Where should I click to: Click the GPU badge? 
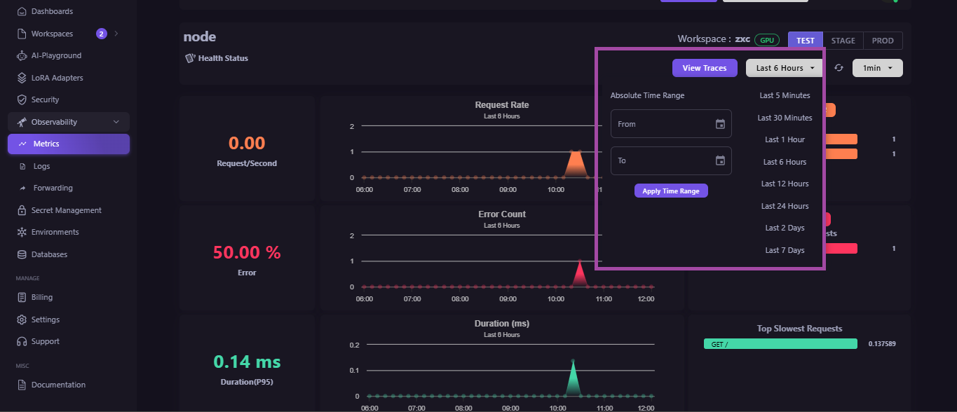tap(767, 40)
